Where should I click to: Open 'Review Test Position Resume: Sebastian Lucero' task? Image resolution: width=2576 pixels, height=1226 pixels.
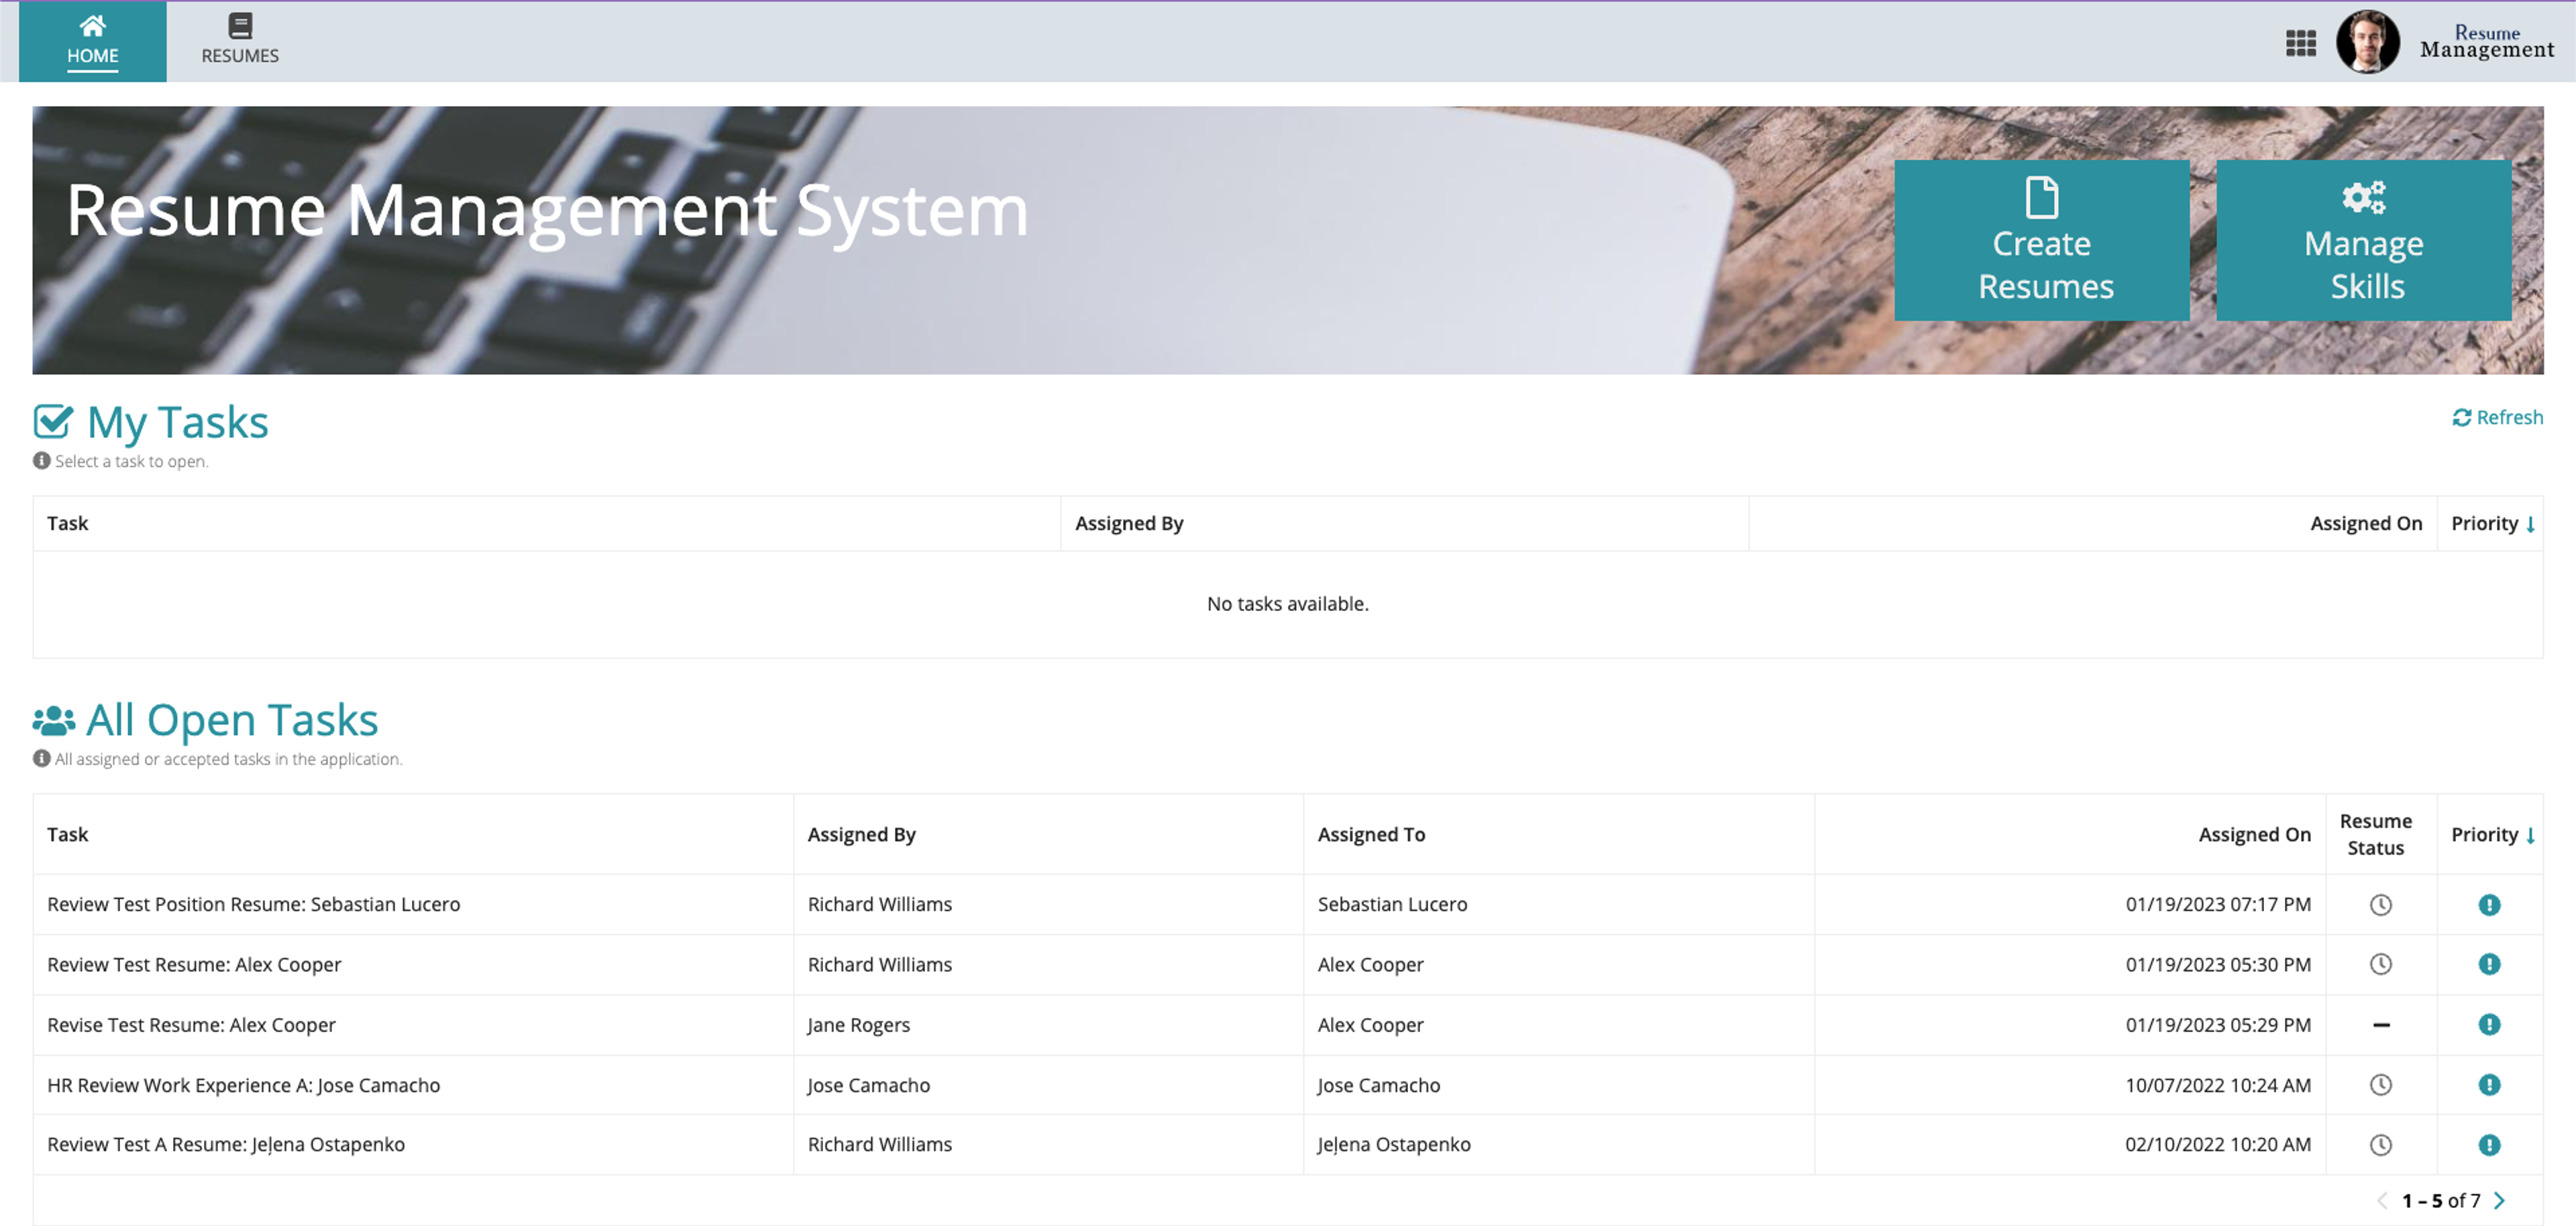254,904
